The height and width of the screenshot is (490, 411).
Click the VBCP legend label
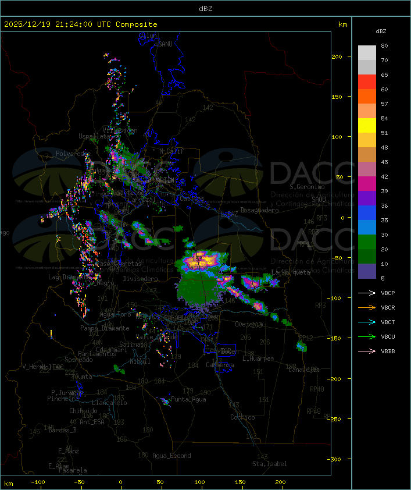pos(388,293)
